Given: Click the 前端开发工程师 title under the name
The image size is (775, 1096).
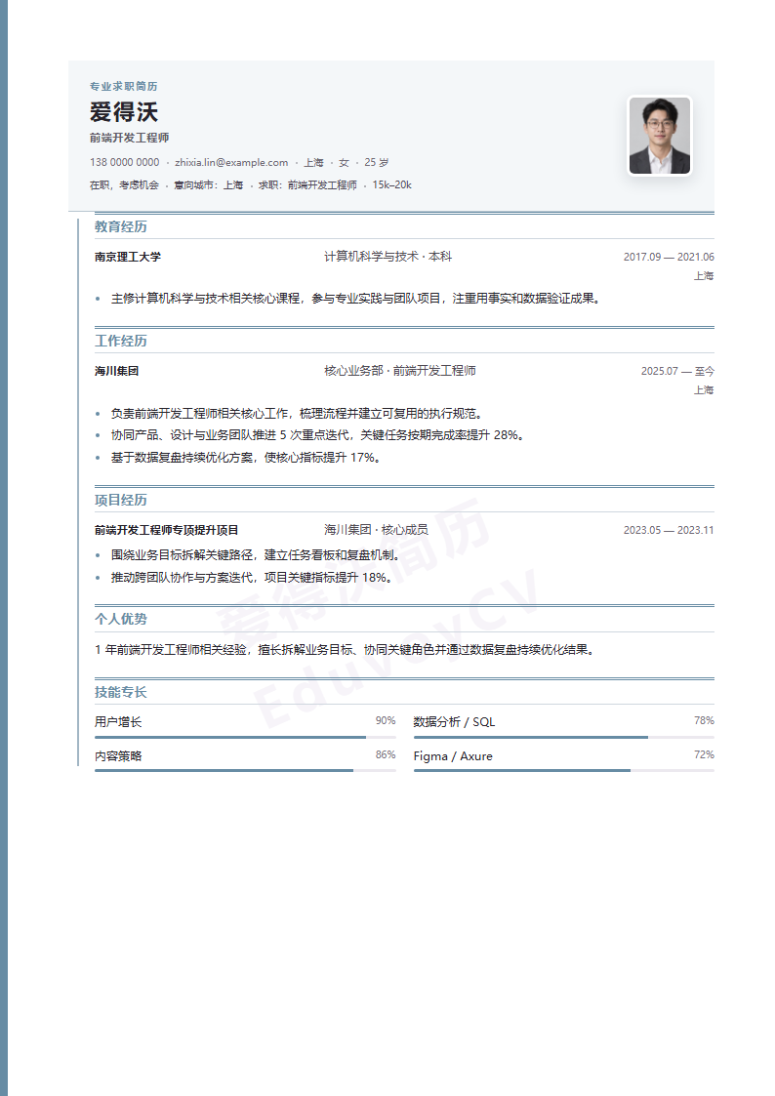Looking at the screenshot, I should (129, 138).
